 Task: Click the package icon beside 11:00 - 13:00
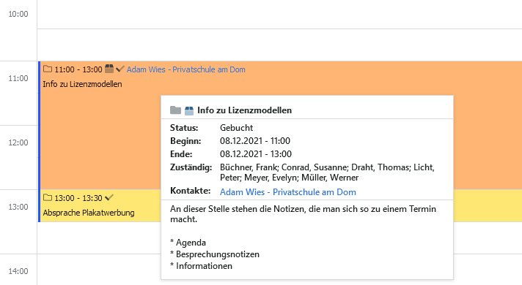pos(109,69)
